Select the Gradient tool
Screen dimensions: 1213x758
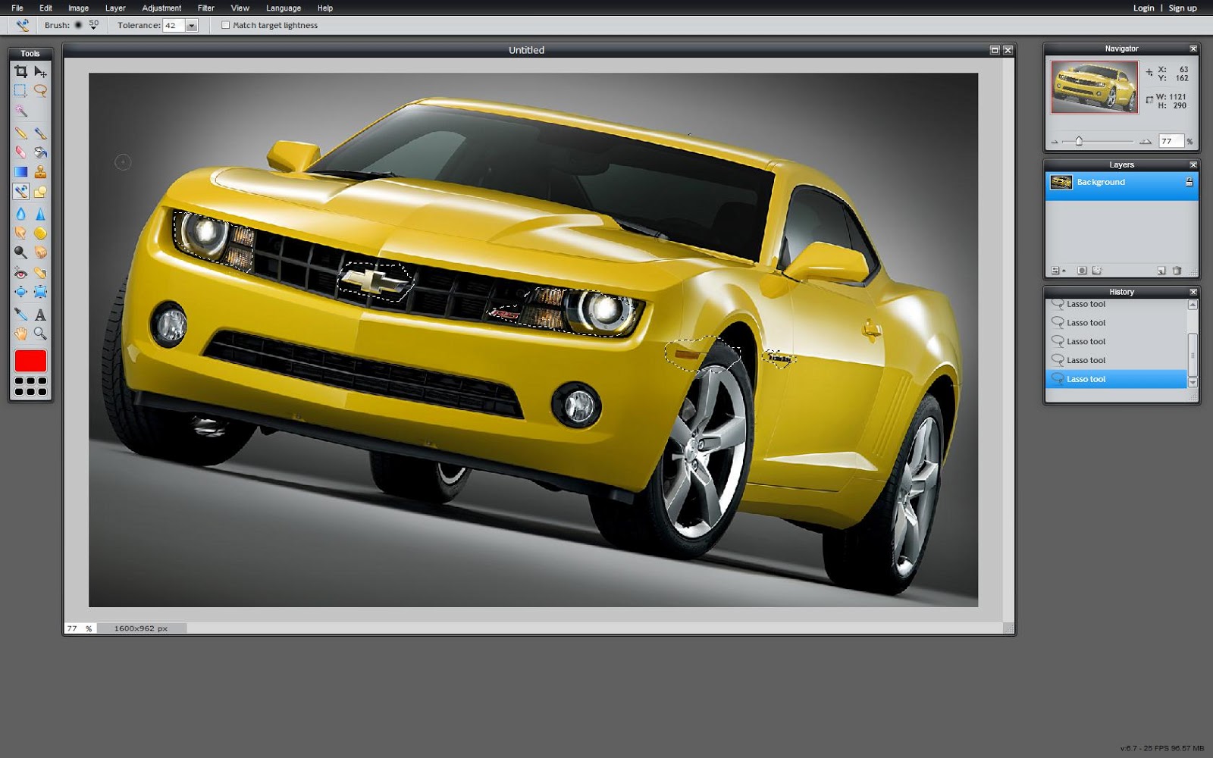tap(20, 172)
